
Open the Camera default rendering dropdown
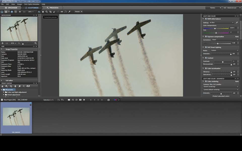tap(221, 90)
